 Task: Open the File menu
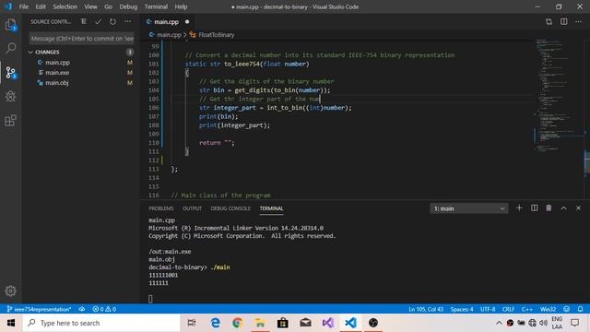pyautogui.click(x=23, y=6)
